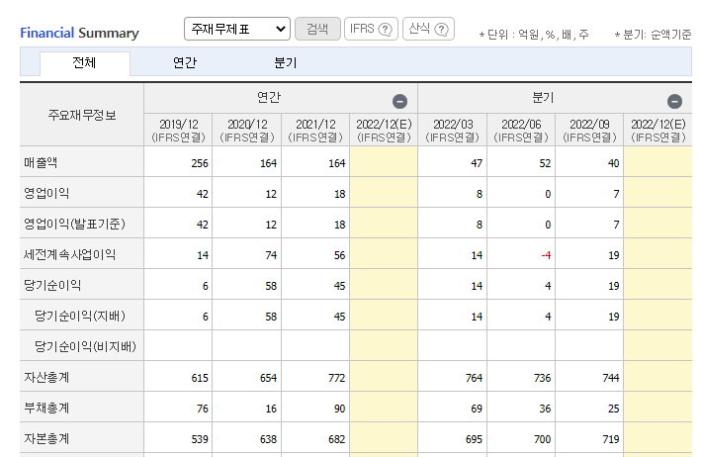
Task: Switch to the 연간 tab
Action: (x=185, y=62)
